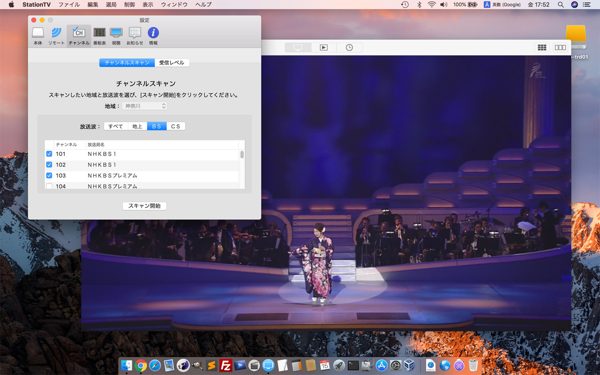Open the お知らせ settings pane
This screenshot has height=375, width=600.
click(x=135, y=36)
